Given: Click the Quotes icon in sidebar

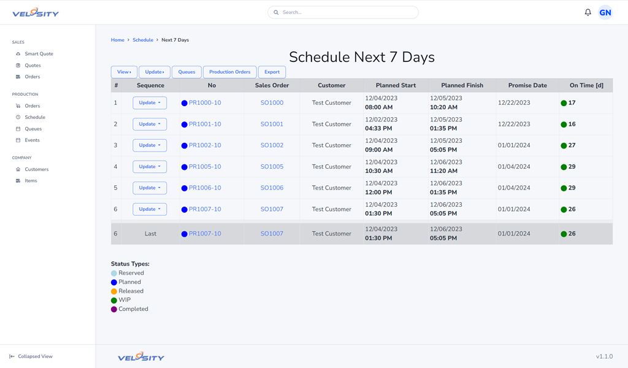Looking at the screenshot, I should pos(18,66).
